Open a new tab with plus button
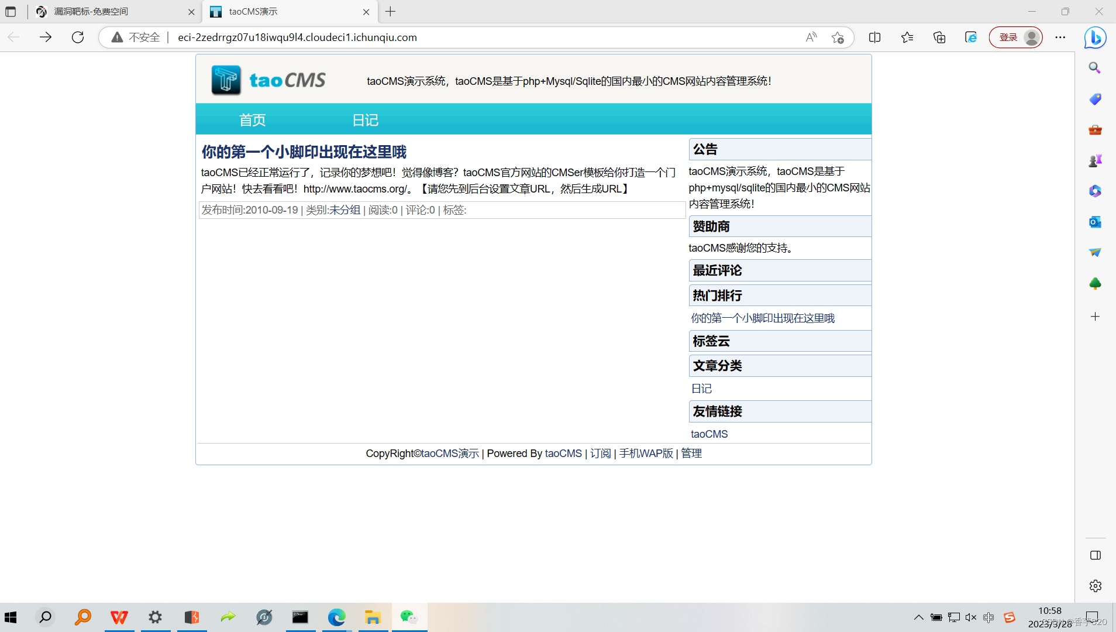 (x=391, y=12)
